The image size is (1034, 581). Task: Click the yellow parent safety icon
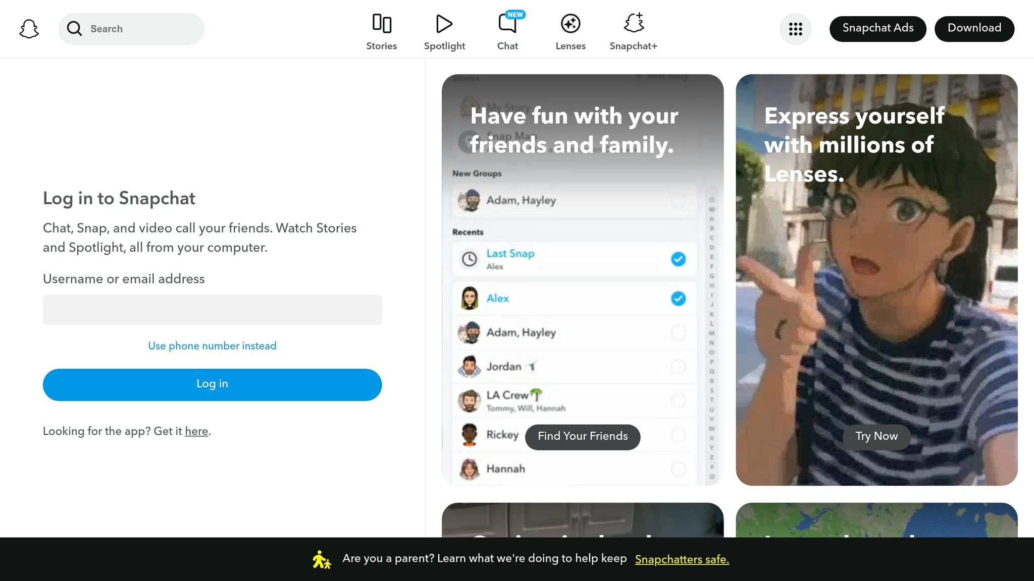click(321, 560)
